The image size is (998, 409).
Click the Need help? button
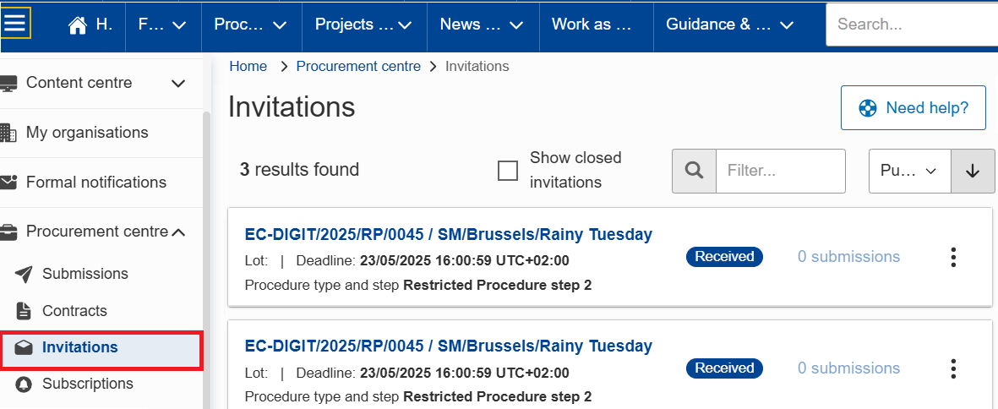(913, 108)
